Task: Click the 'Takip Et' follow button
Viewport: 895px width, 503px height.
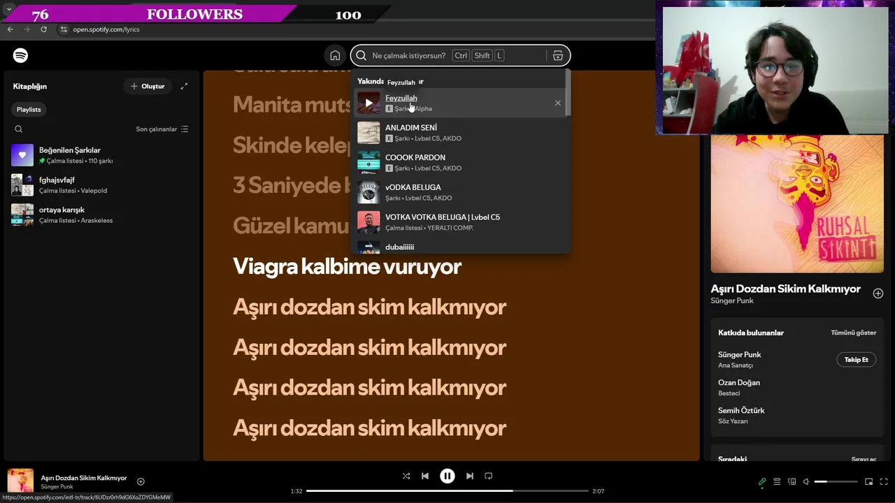Action: (x=856, y=360)
